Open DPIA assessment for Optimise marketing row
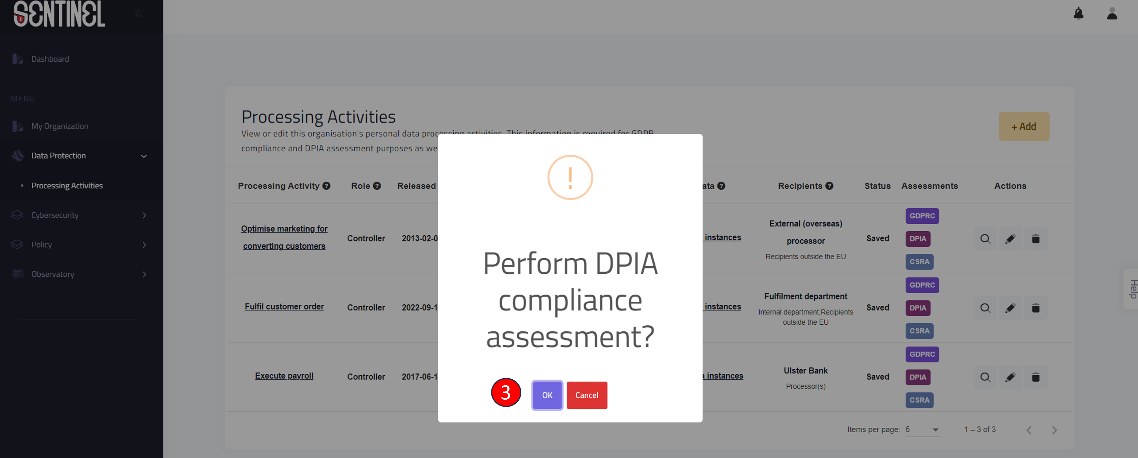The width and height of the screenshot is (1138, 458). 917,239
